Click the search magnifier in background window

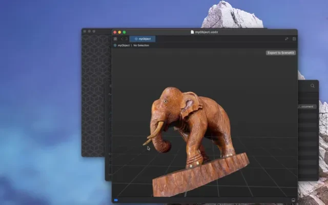click(x=313, y=86)
